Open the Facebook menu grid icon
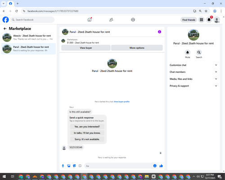The width and height of the screenshot is (225, 180). (202, 20)
